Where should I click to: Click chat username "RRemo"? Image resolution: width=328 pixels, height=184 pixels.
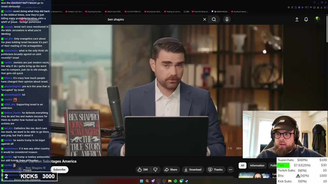(x=8, y=78)
